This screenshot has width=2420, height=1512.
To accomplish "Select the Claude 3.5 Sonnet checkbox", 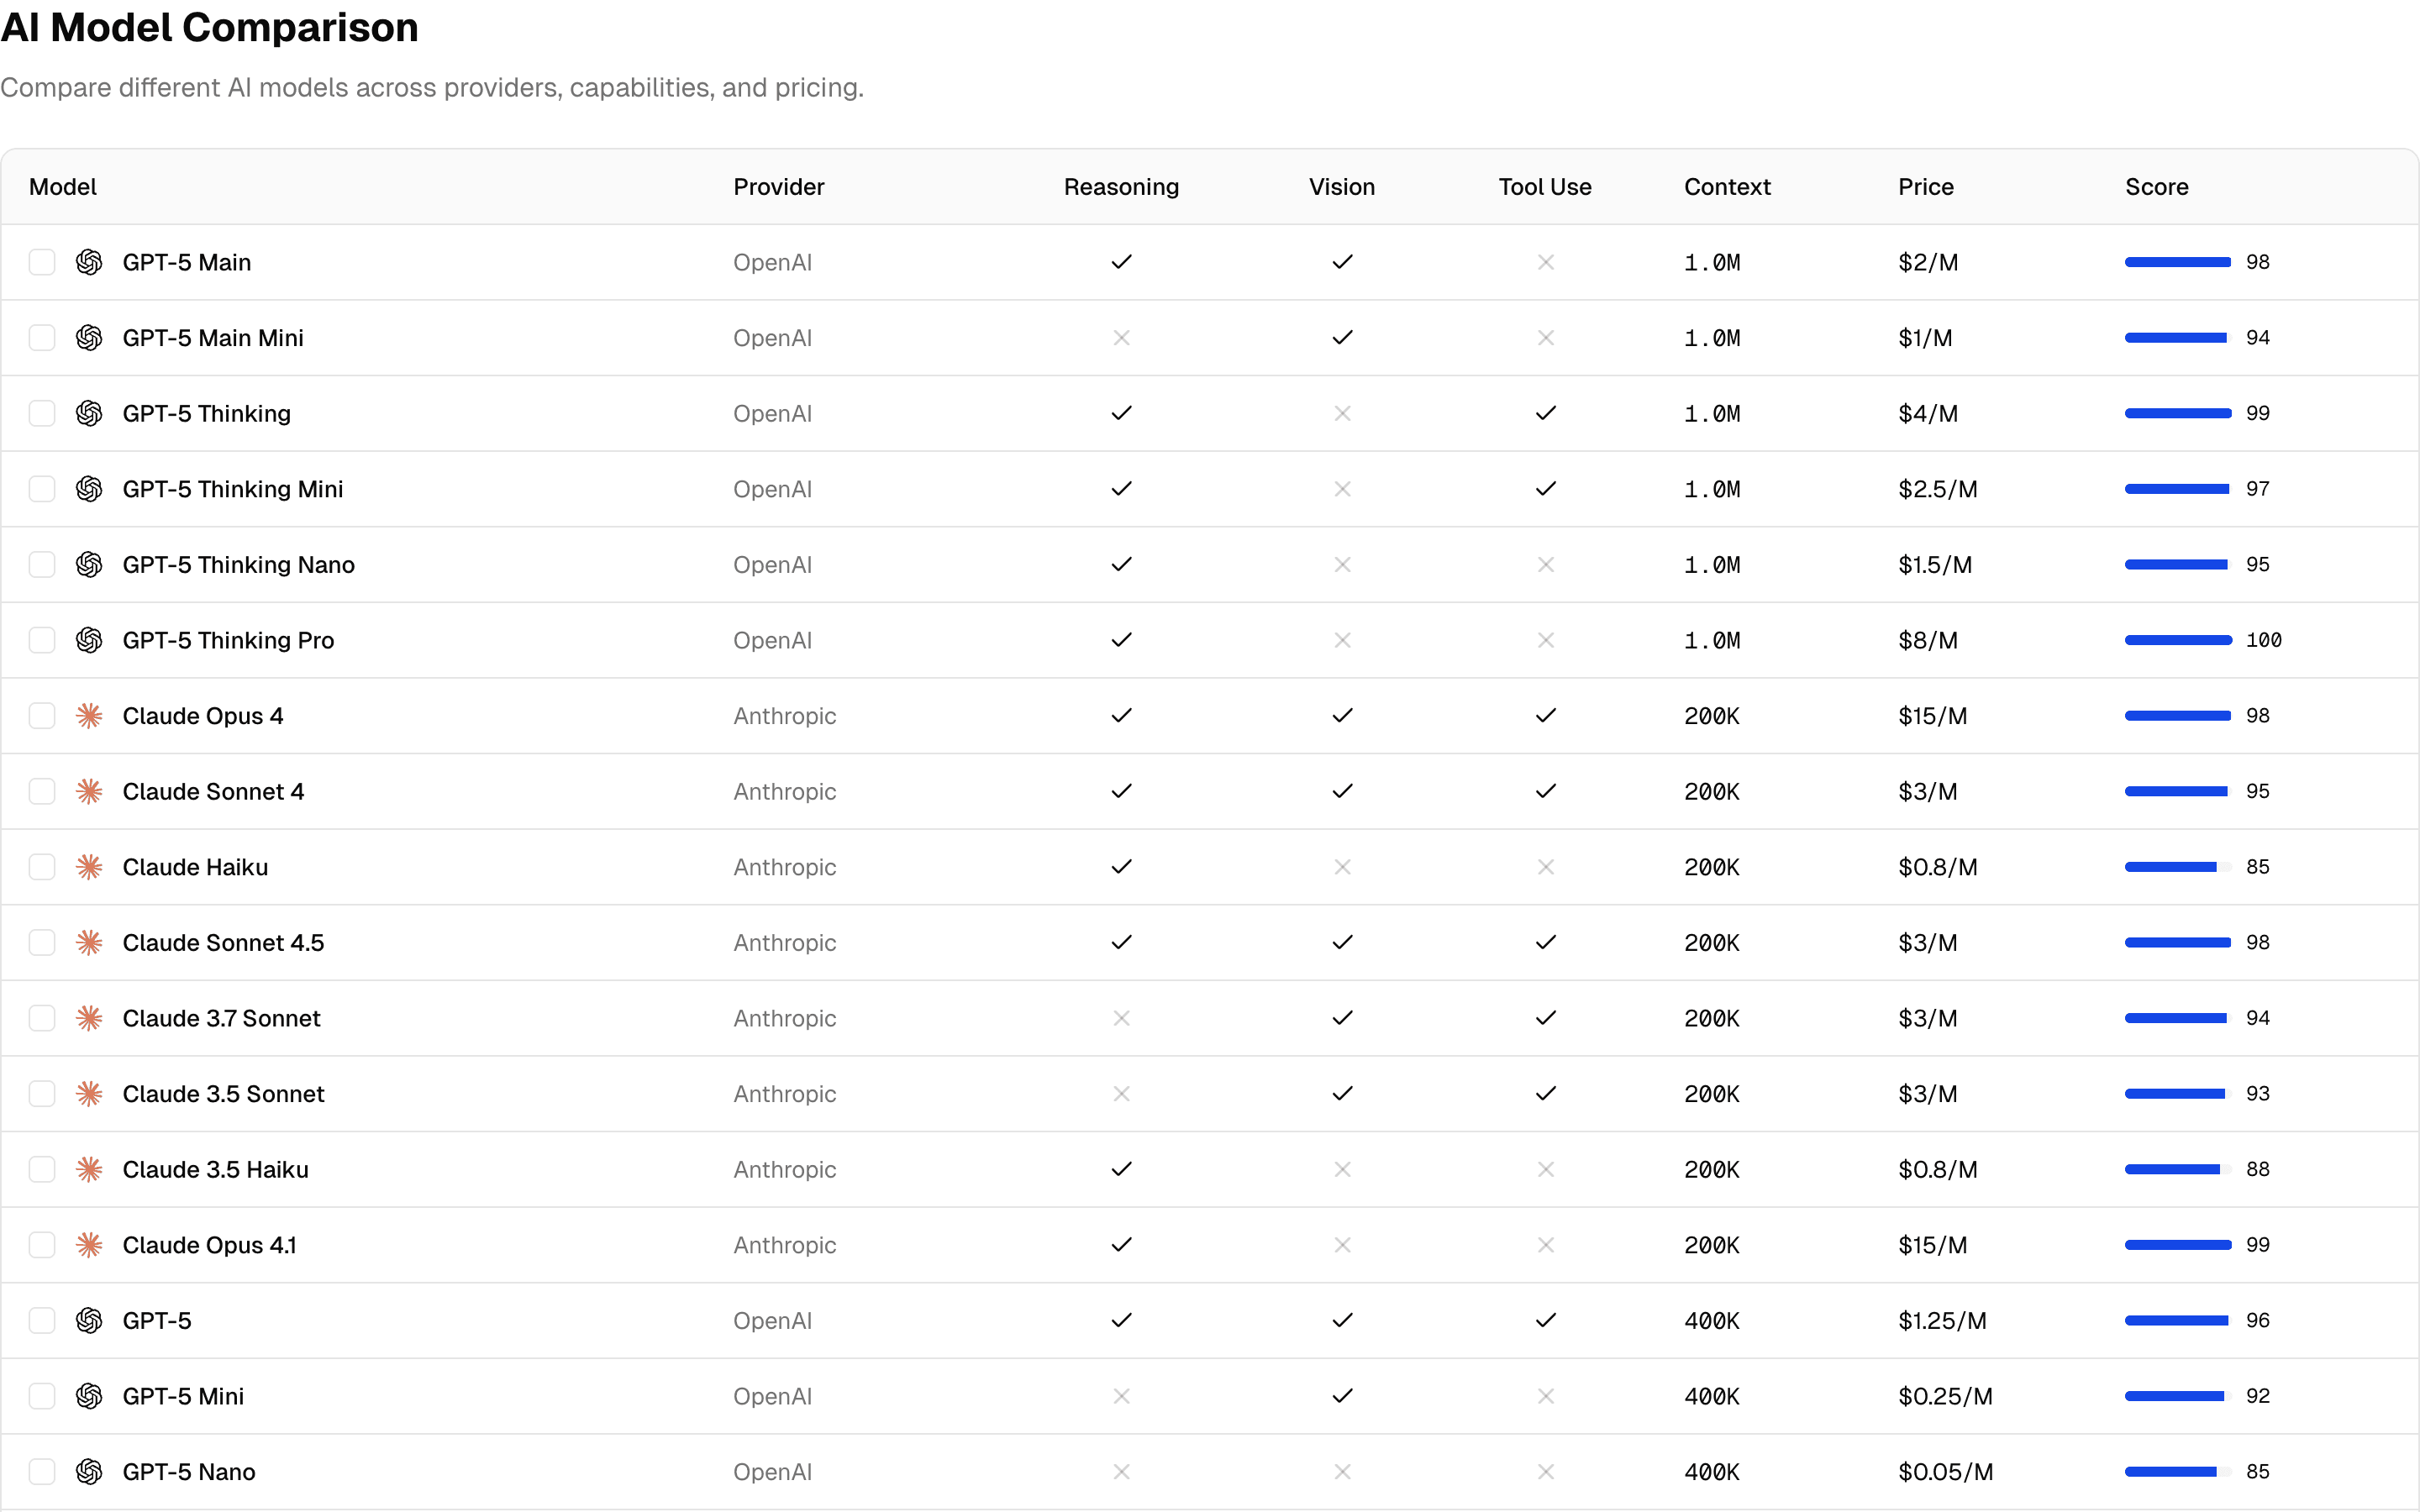I will [41, 1093].
